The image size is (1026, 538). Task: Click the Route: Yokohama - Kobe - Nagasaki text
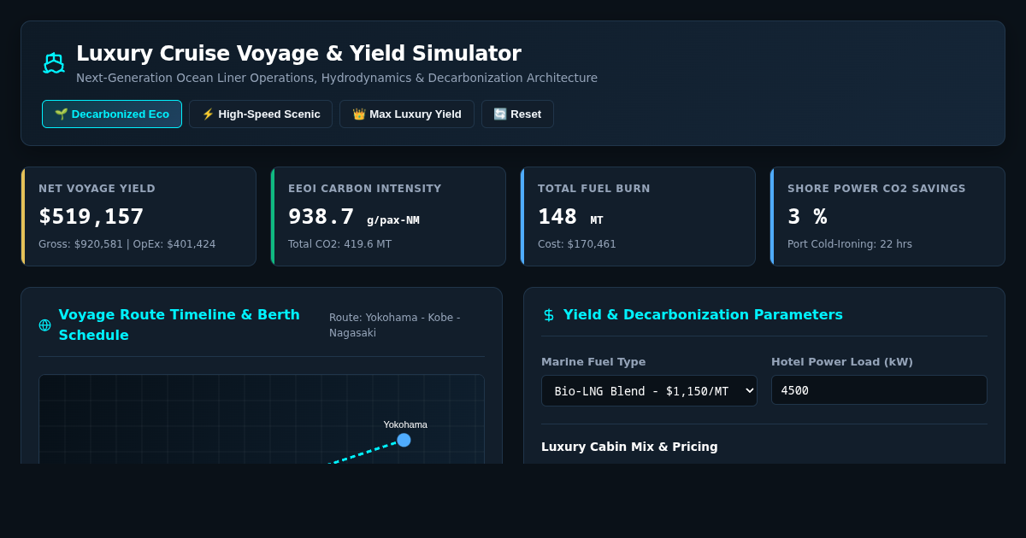tap(394, 325)
